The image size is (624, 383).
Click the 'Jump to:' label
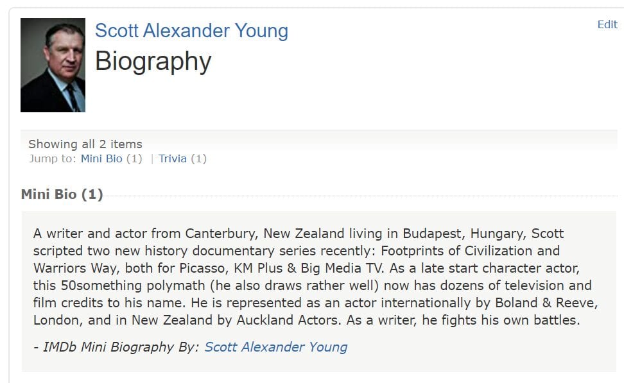click(53, 158)
